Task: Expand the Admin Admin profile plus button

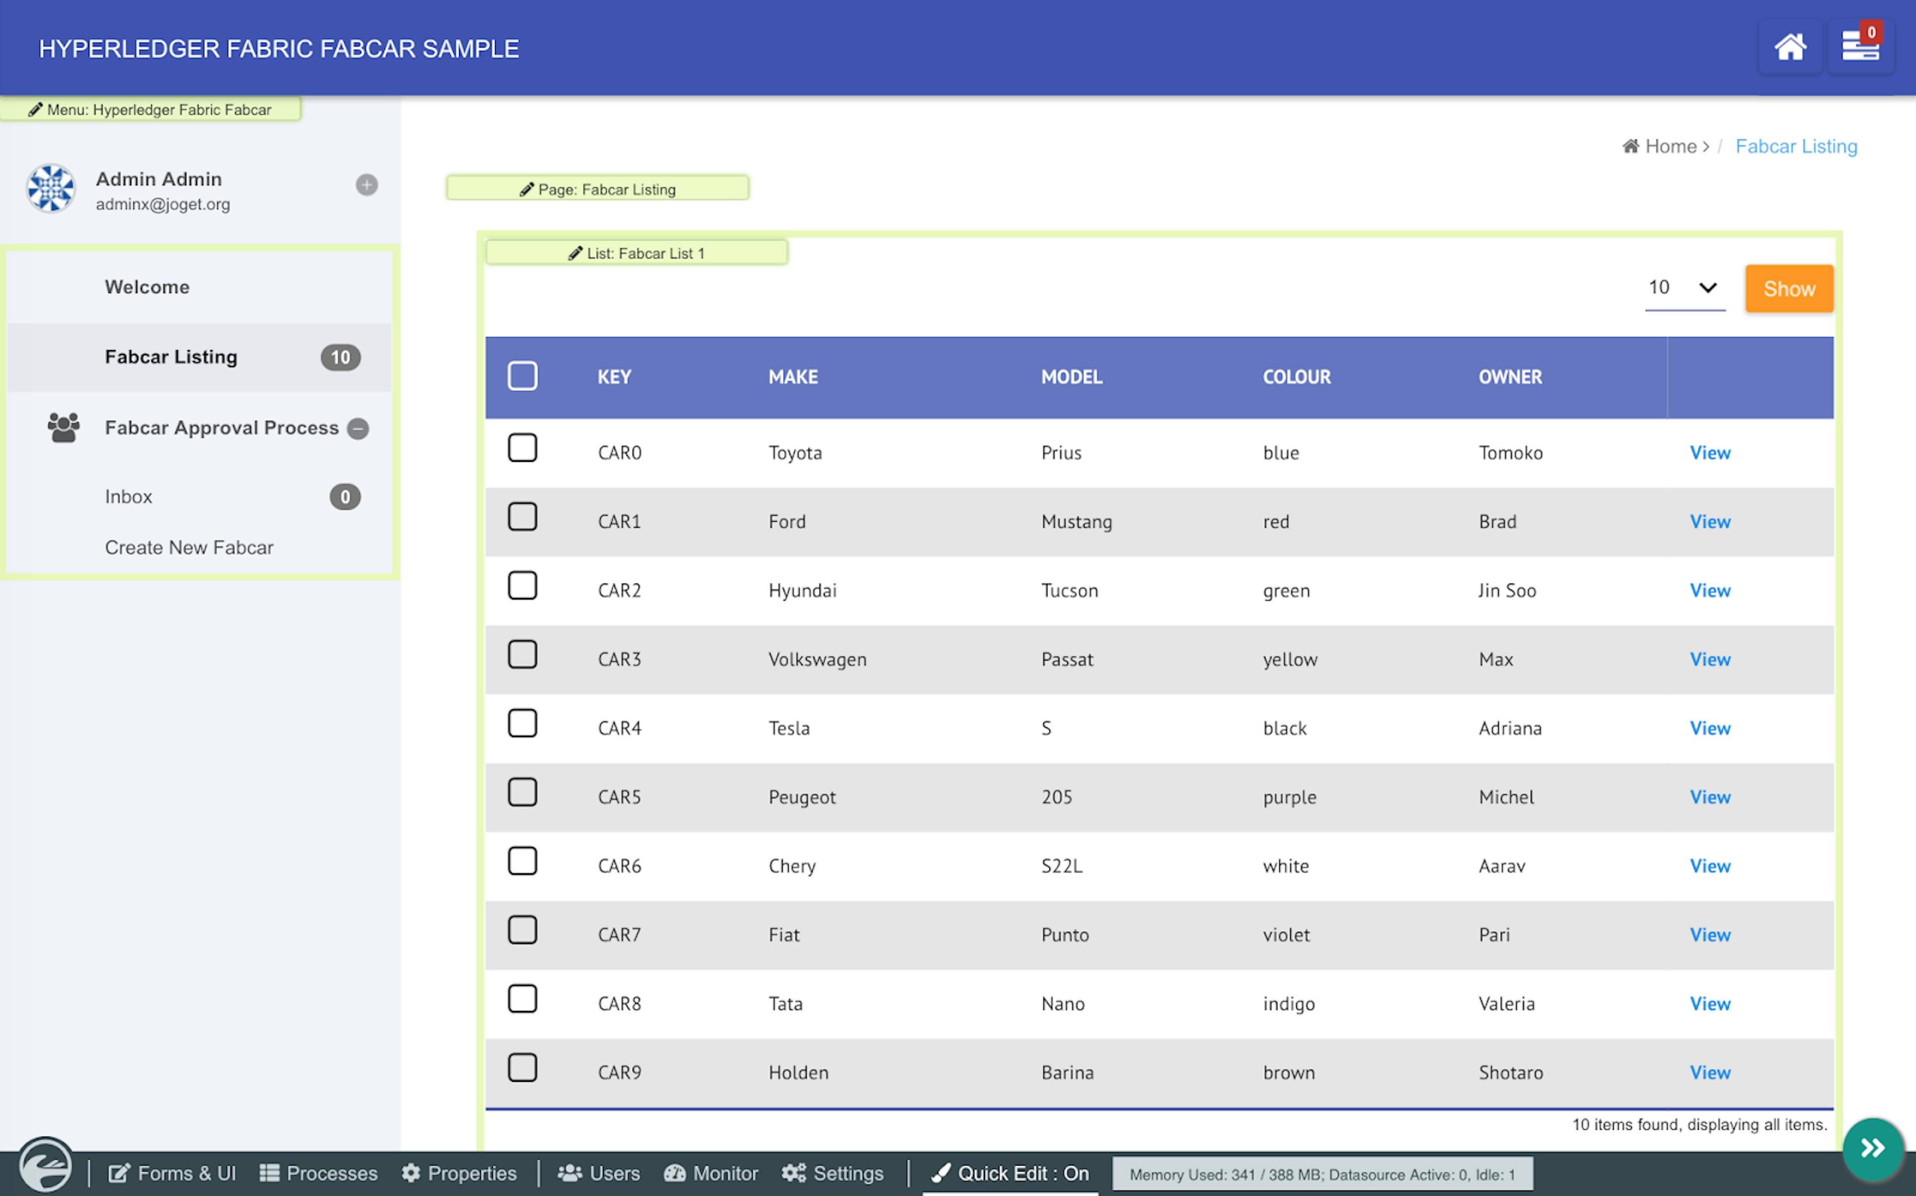Action: [x=366, y=185]
